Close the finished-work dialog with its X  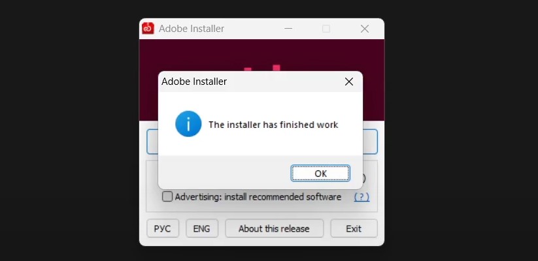pyautogui.click(x=349, y=82)
